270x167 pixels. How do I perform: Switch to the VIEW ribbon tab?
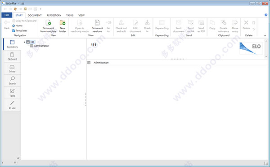(81, 15)
